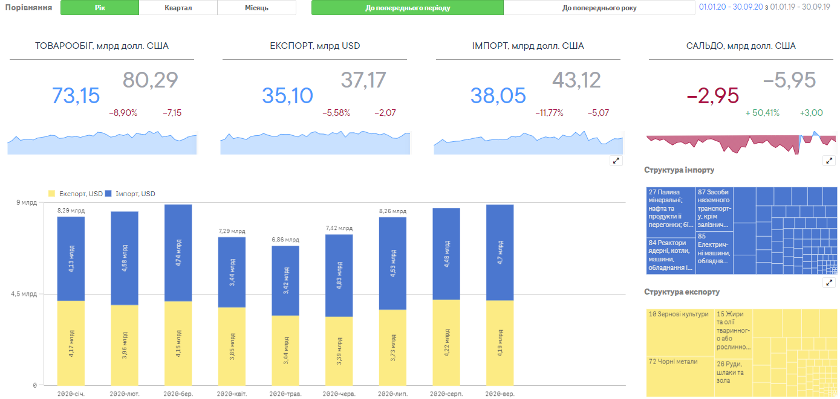Screen dimensions: 840x399
Task: Expand the saldo chart to fullscreen
Action: pyautogui.click(x=829, y=161)
